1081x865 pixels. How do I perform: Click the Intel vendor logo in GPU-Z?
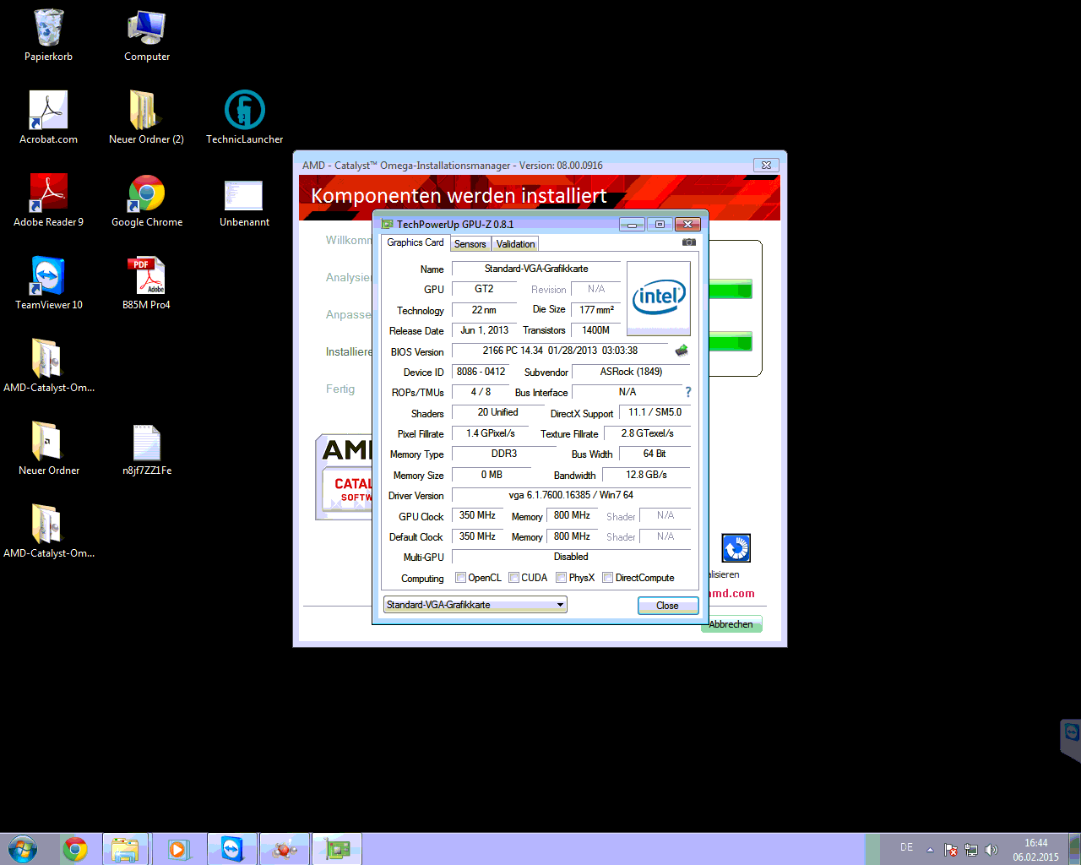click(659, 298)
